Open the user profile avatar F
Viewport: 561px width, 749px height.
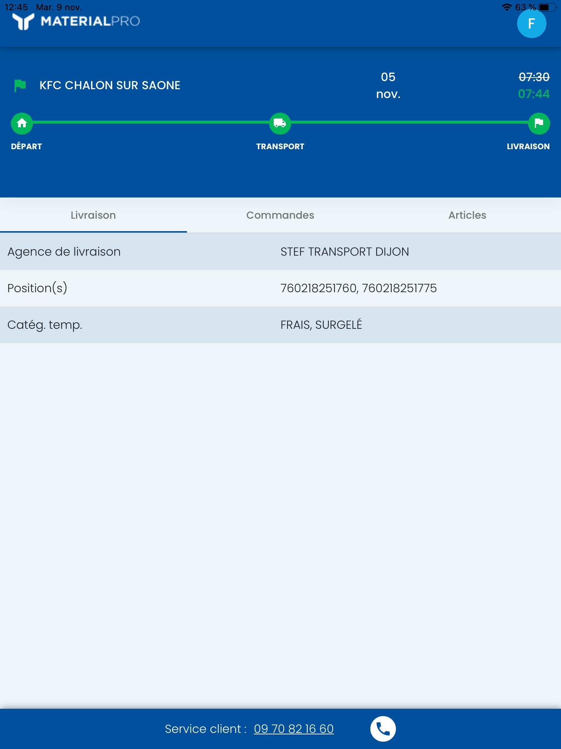point(531,23)
